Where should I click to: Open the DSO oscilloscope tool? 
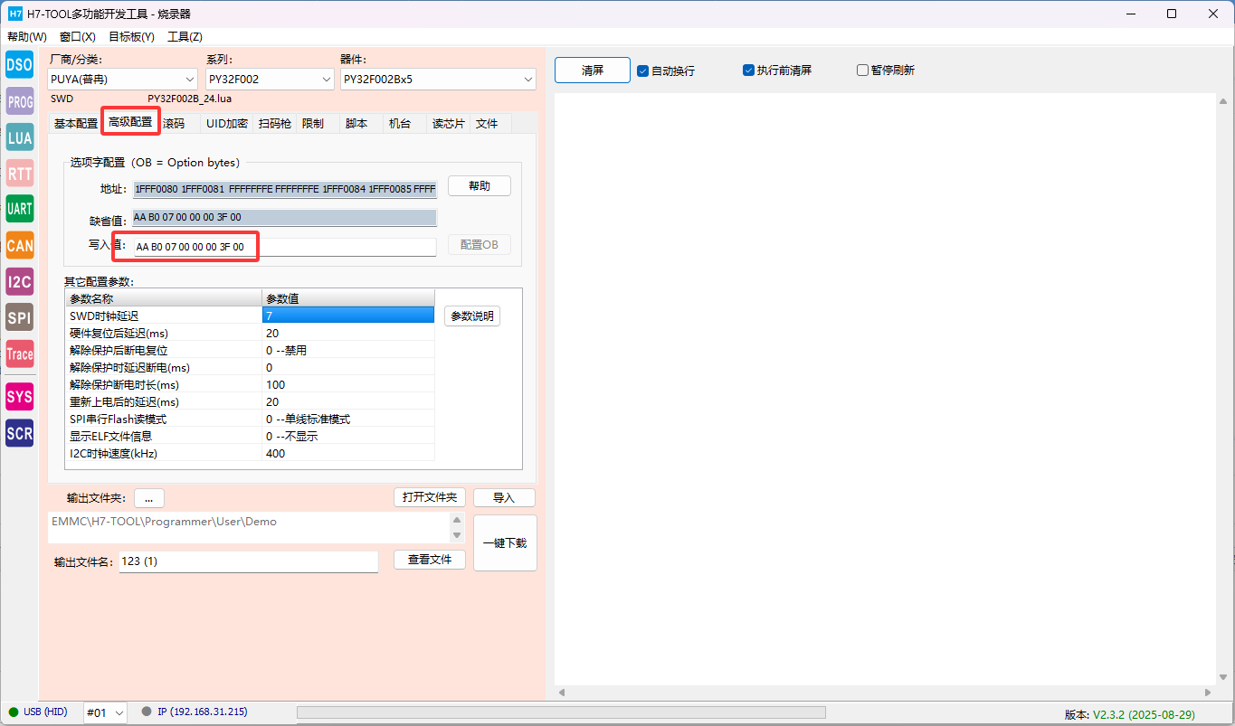(20, 65)
